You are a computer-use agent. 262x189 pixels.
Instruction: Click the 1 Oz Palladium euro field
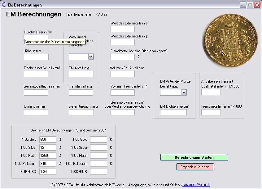point(98,163)
